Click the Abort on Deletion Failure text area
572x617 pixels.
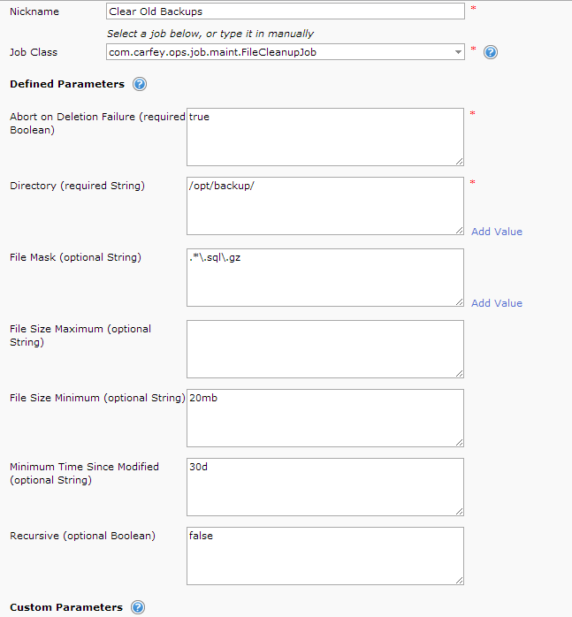click(x=324, y=136)
